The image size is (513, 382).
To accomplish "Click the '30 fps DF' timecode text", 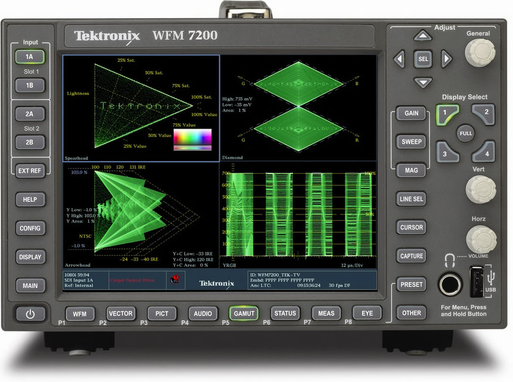I will point(339,285).
